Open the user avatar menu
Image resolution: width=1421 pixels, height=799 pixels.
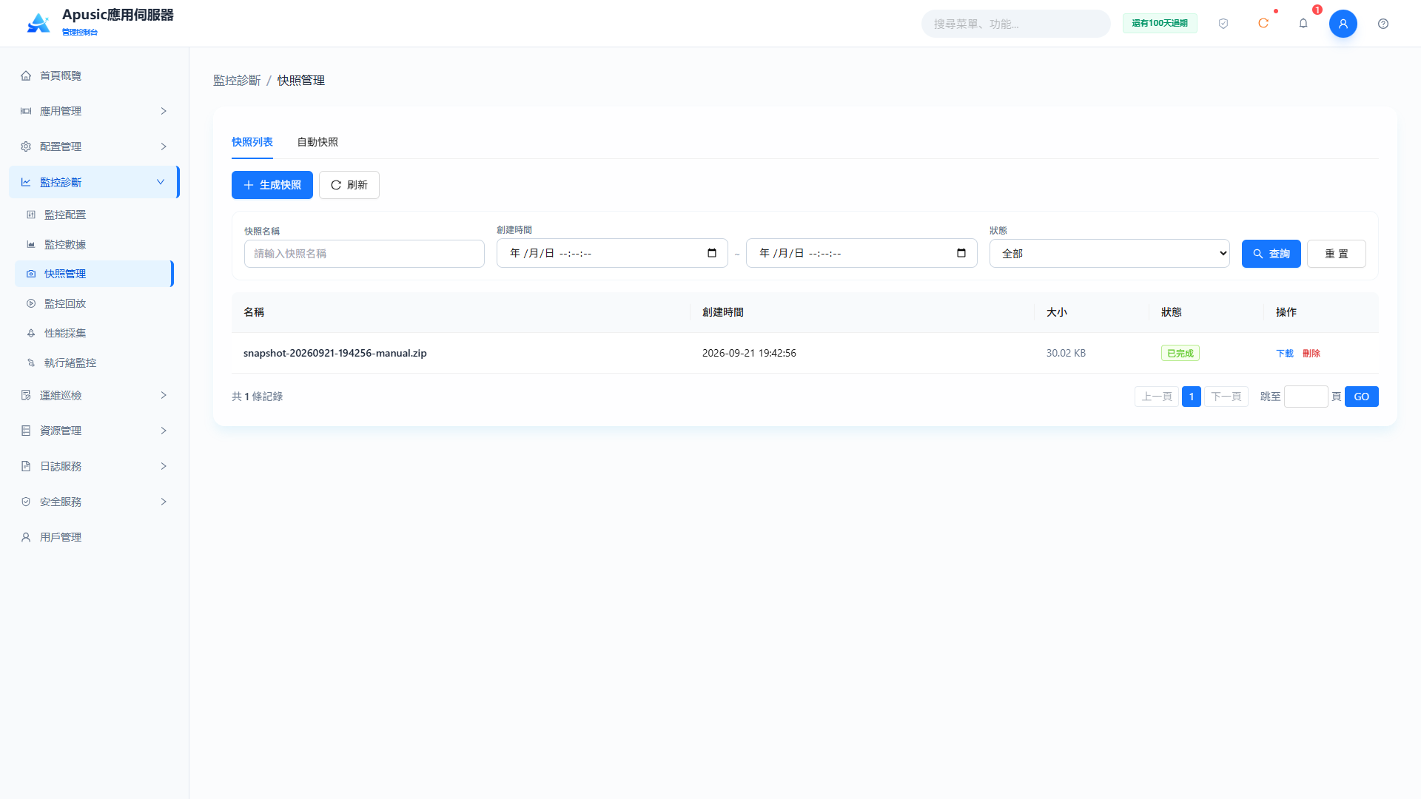pyautogui.click(x=1343, y=24)
